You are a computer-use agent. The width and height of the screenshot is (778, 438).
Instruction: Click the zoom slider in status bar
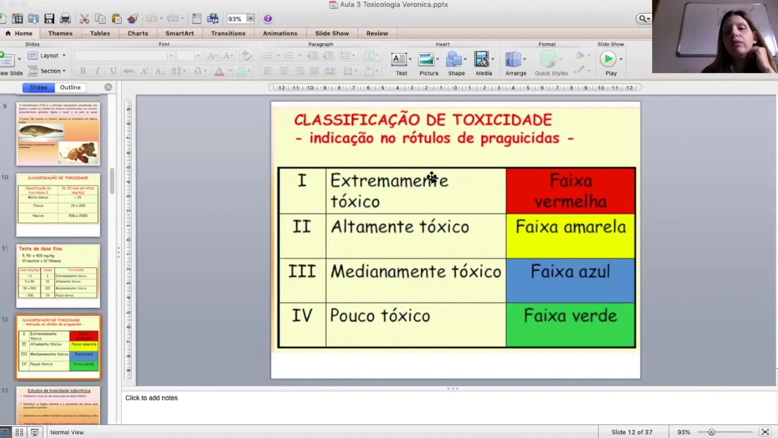pyautogui.click(x=725, y=433)
